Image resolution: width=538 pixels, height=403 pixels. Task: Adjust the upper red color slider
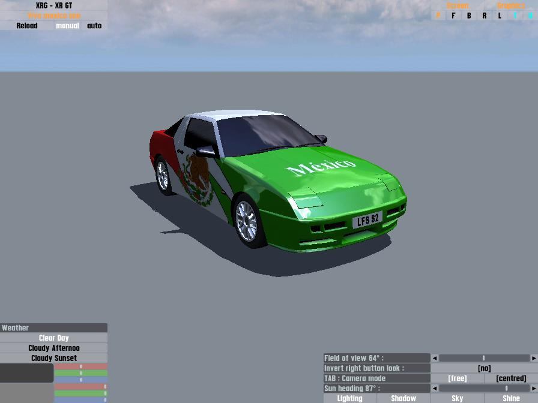(x=81, y=366)
